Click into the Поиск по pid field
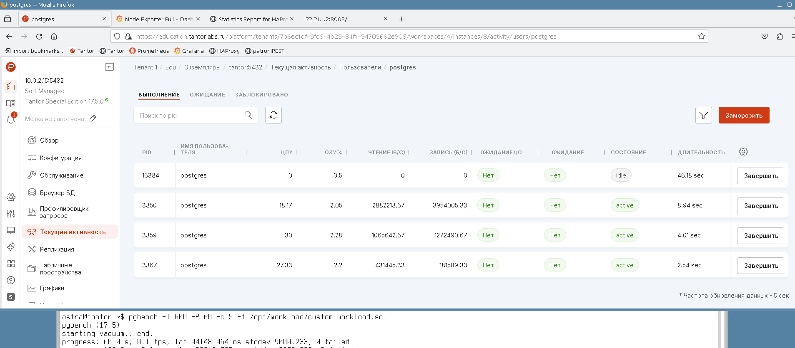Viewport: 795px width, 348px height. coord(190,115)
